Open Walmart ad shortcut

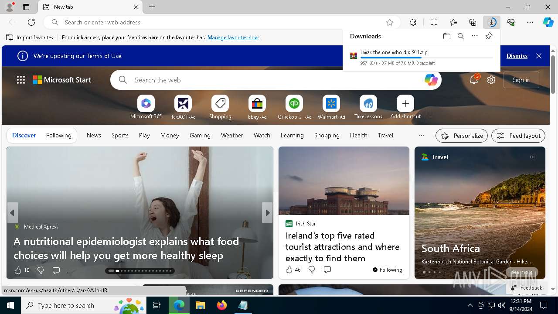click(x=331, y=107)
